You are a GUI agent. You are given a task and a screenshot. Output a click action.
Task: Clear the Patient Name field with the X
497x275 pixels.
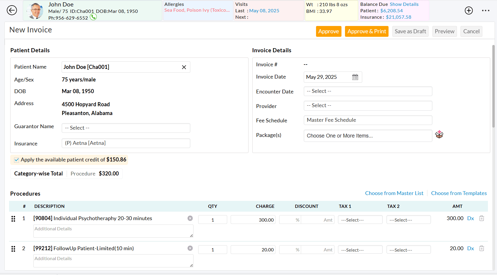click(x=184, y=67)
